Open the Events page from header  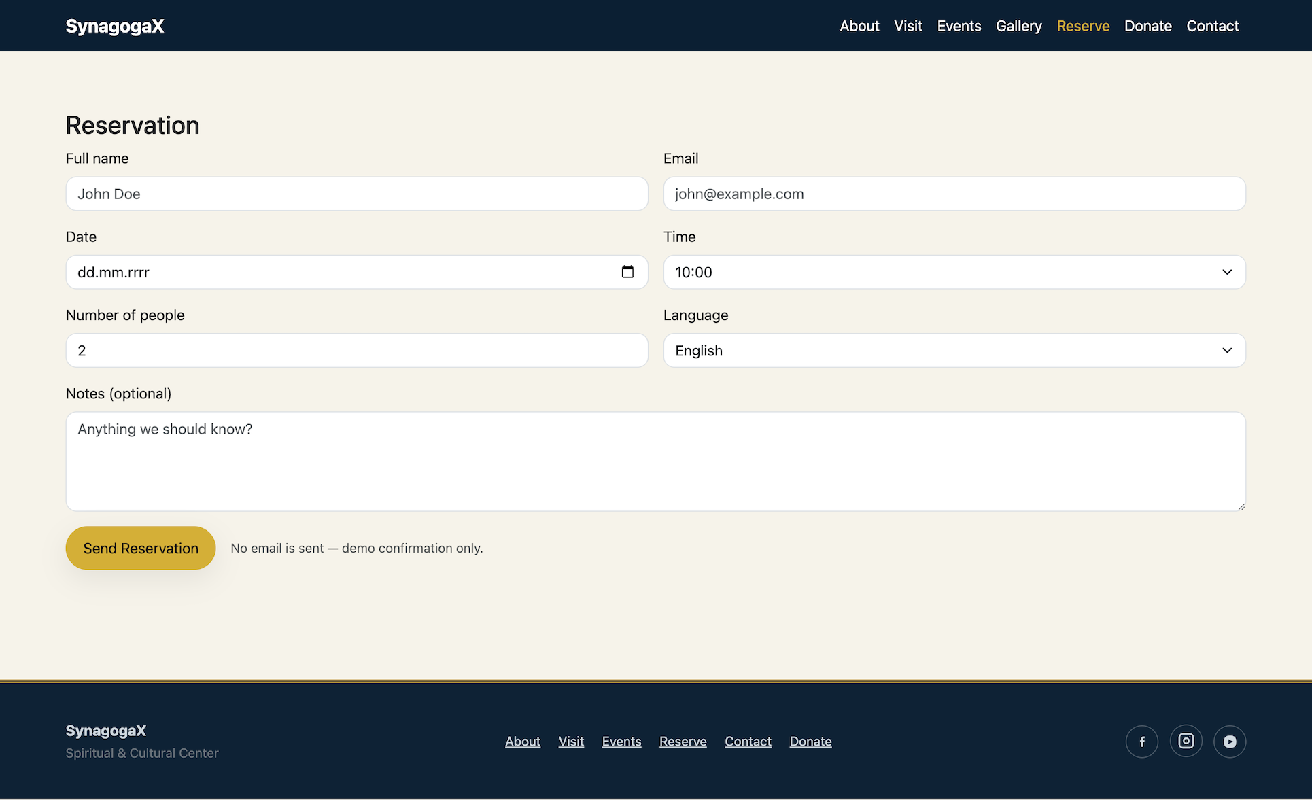click(x=959, y=26)
